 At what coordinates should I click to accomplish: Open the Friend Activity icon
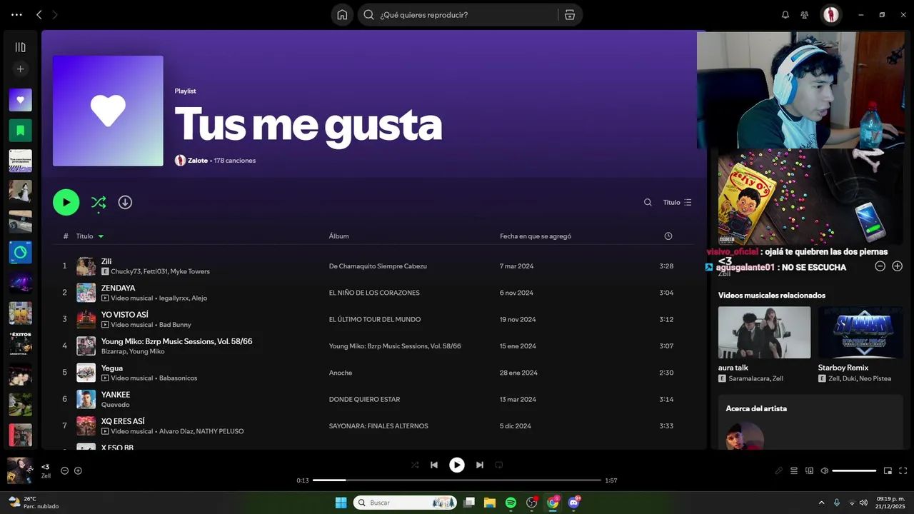805,14
